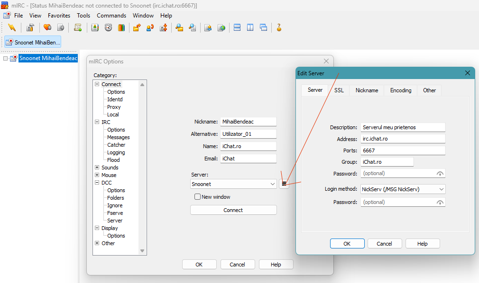Click the Snoonet MihaiBen... switchbar button
The height and width of the screenshot is (283, 479).
pyautogui.click(x=33, y=42)
